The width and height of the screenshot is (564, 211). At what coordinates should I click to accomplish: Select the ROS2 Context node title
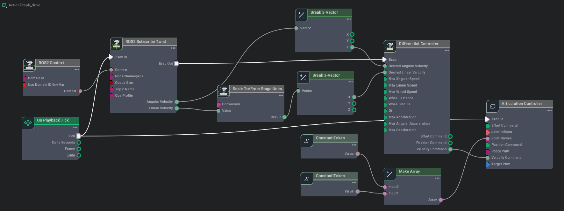(x=51, y=63)
